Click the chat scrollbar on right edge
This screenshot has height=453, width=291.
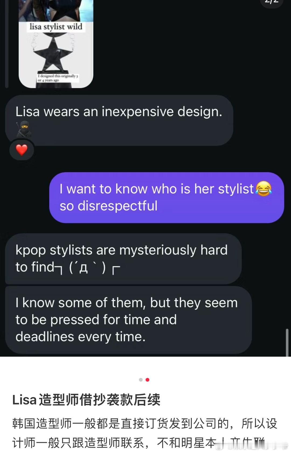287,343
